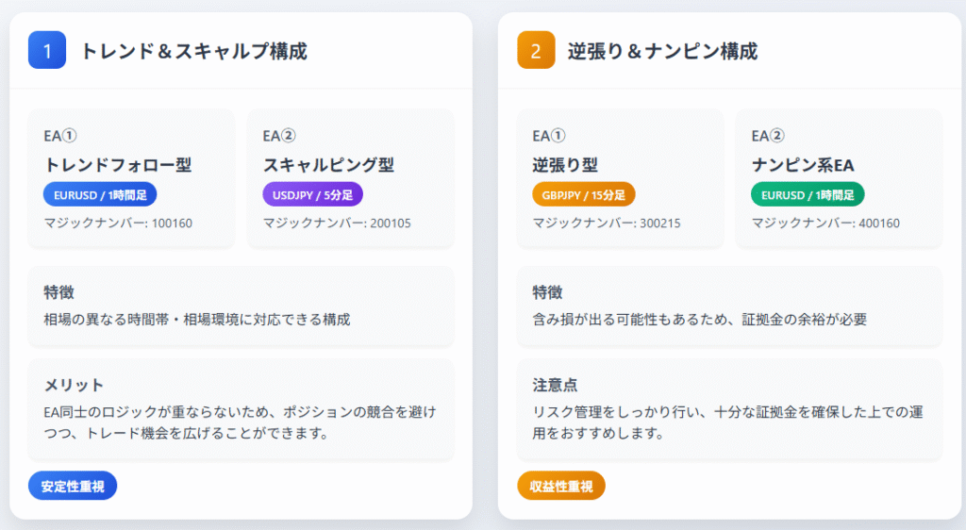Click the 逆張り＆ナンピン構成 heading
The height and width of the screenshot is (530, 966).
pyautogui.click(x=663, y=51)
